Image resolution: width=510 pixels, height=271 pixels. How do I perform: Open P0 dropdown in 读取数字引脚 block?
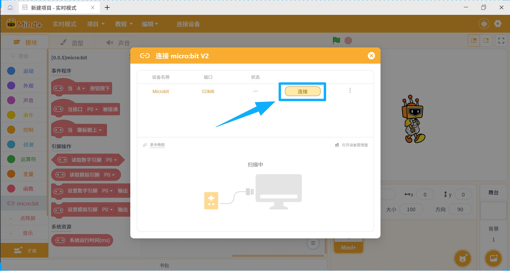point(111,160)
